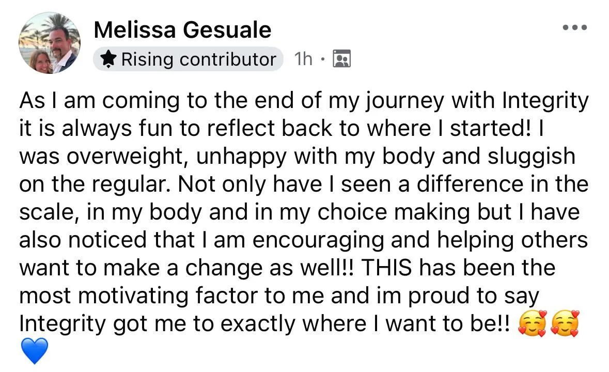Open the three-dot post options menu

tap(574, 28)
